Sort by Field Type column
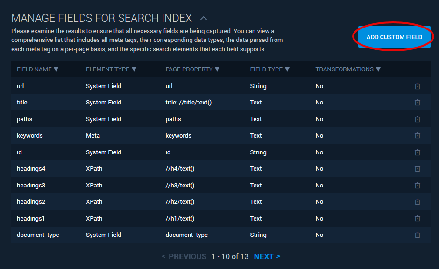Screen dimensions: 439x269 coord(269,69)
